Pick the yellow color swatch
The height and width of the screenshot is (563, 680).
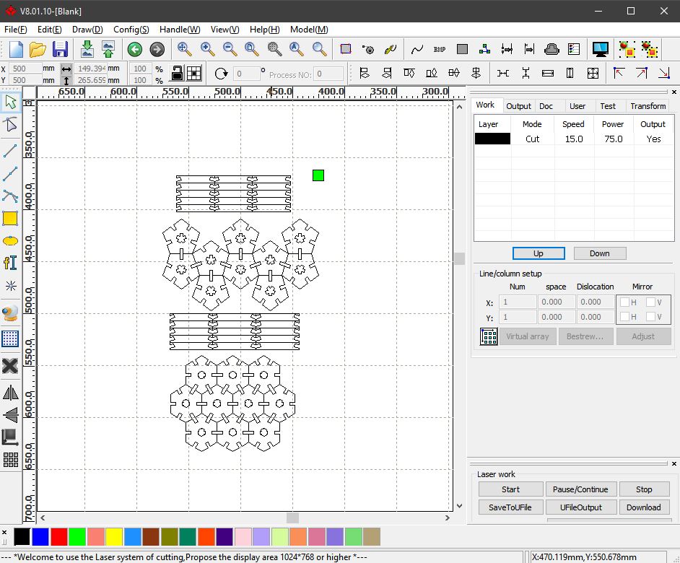pyautogui.click(x=114, y=536)
